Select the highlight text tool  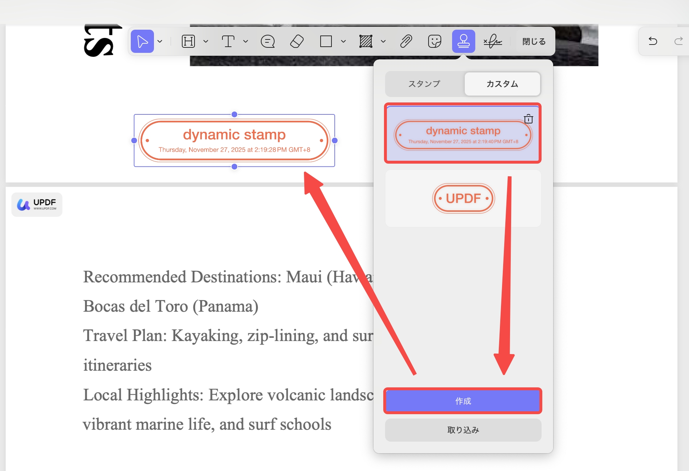(x=188, y=41)
